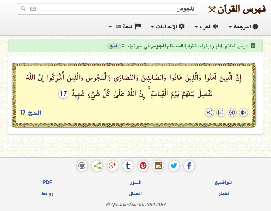Go to السور surahs page
This screenshot has width=271, height=211.
coord(135,182)
